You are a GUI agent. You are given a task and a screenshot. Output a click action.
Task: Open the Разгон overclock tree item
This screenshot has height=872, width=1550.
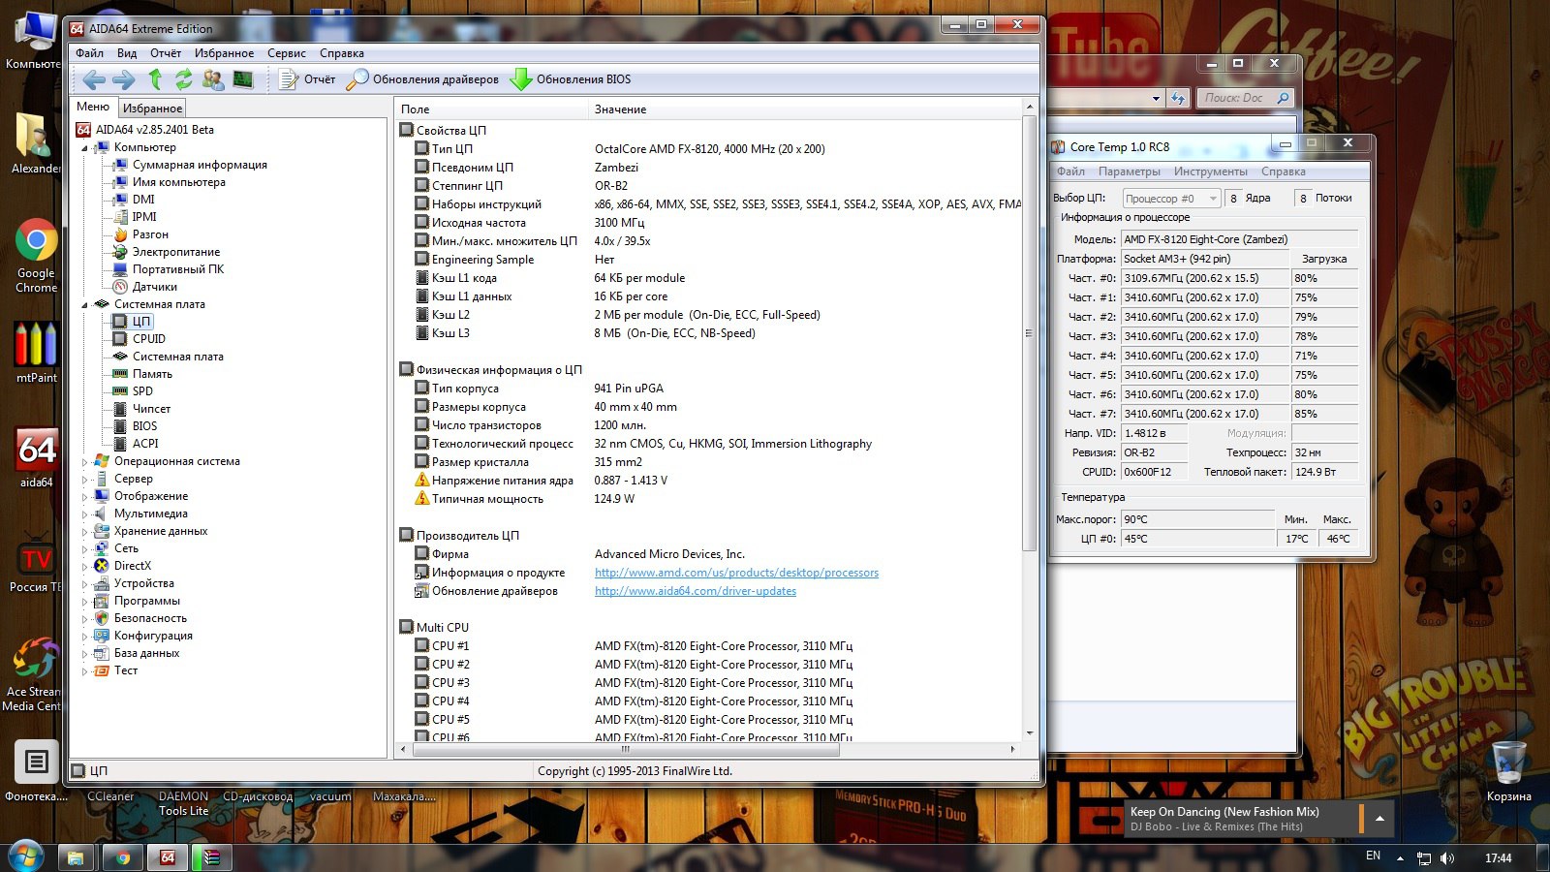tap(150, 234)
